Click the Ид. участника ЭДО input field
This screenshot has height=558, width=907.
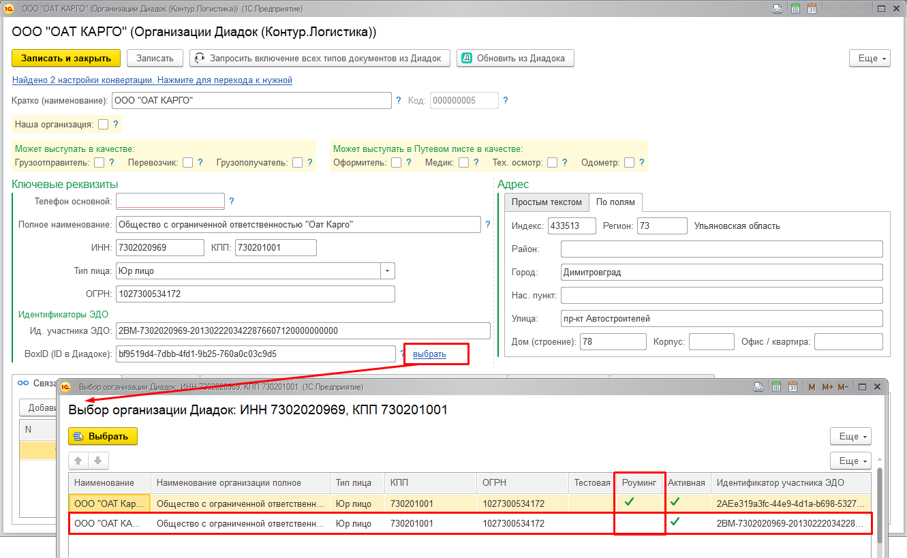303,330
